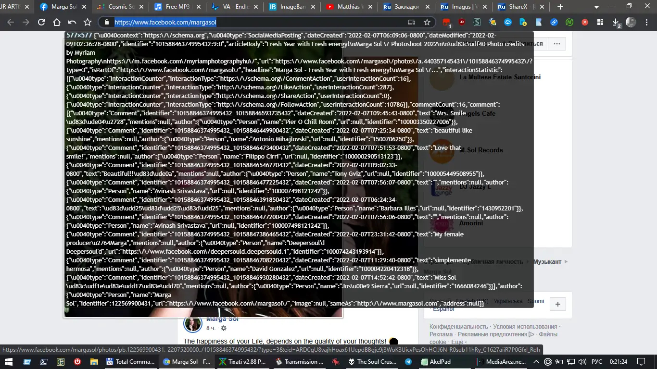Open the extensions grid menu
Viewport: 657px width, 369px height.
click(x=600, y=22)
